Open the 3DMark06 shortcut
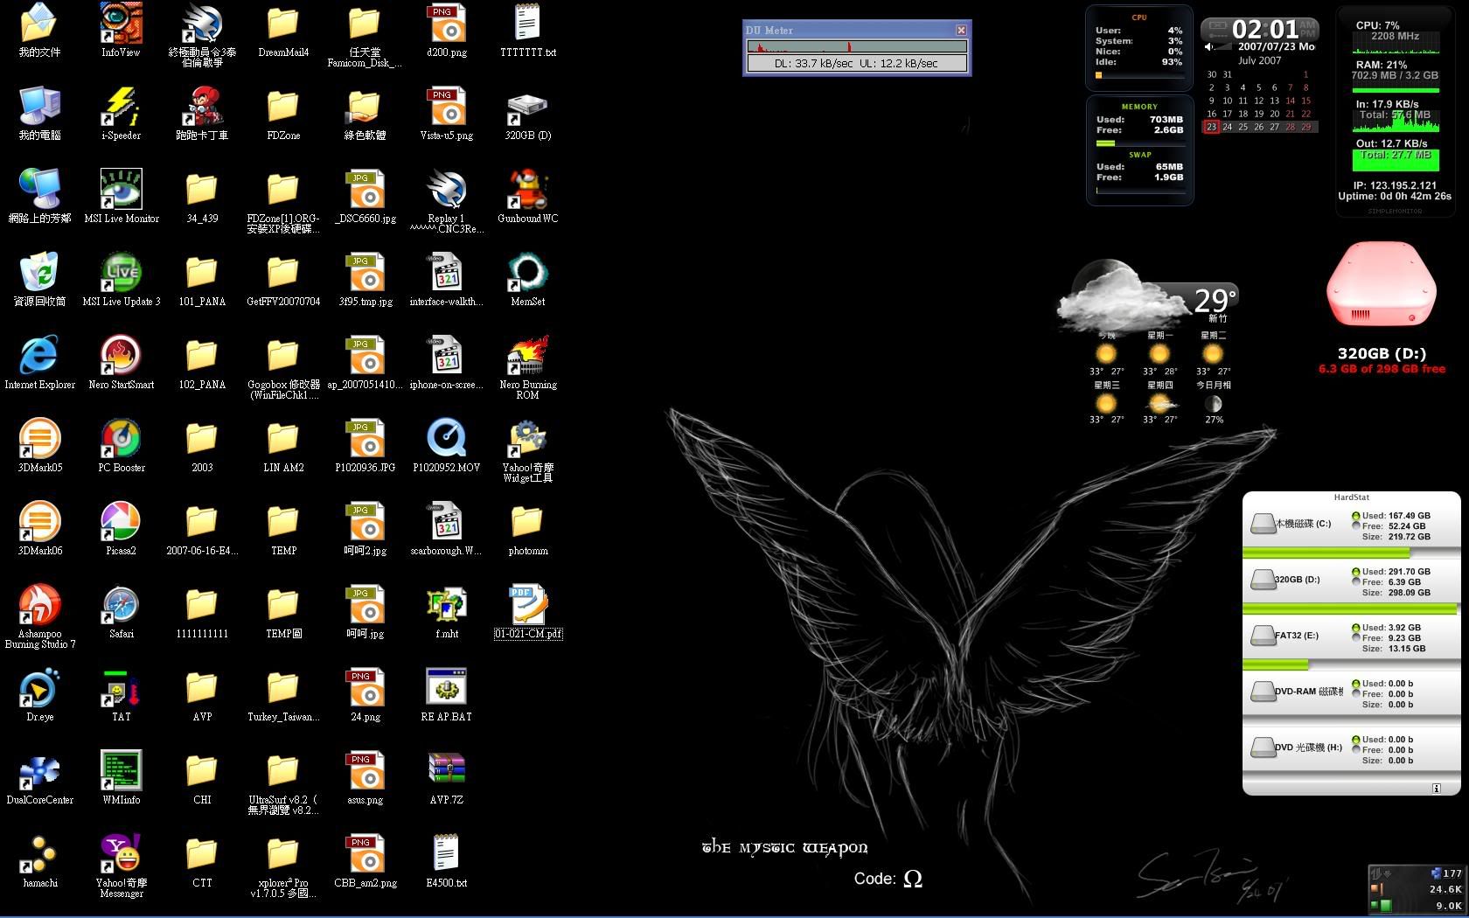 39,522
